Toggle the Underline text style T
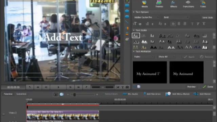 click(204, 24)
